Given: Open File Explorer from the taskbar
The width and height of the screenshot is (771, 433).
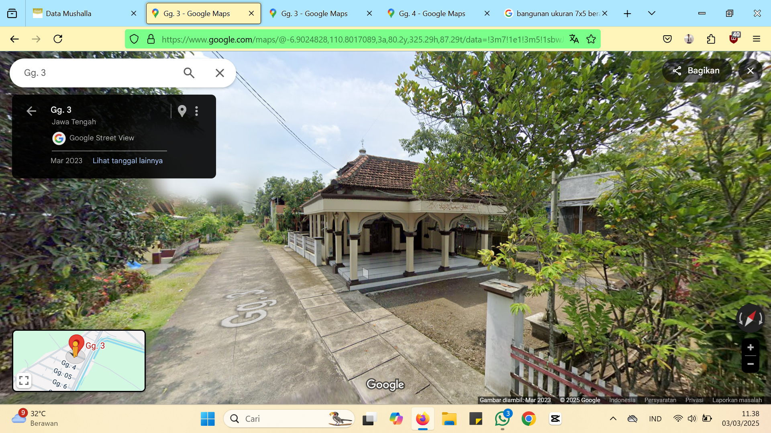Looking at the screenshot, I should (x=449, y=419).
